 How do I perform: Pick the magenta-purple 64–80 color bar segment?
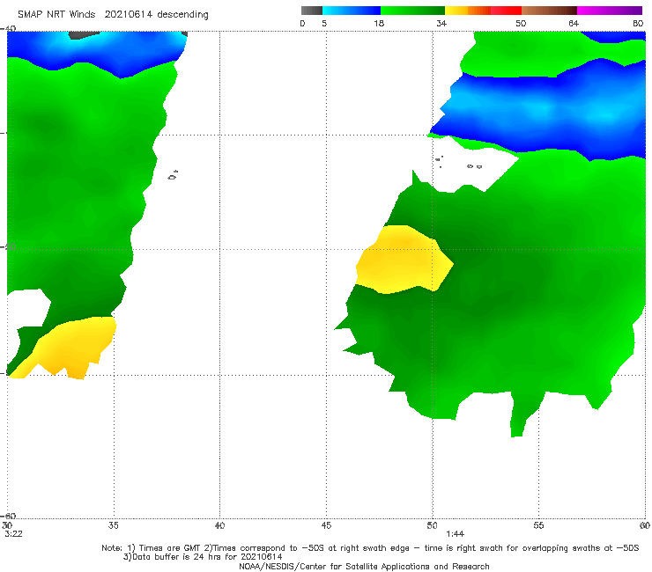(610, 11)
